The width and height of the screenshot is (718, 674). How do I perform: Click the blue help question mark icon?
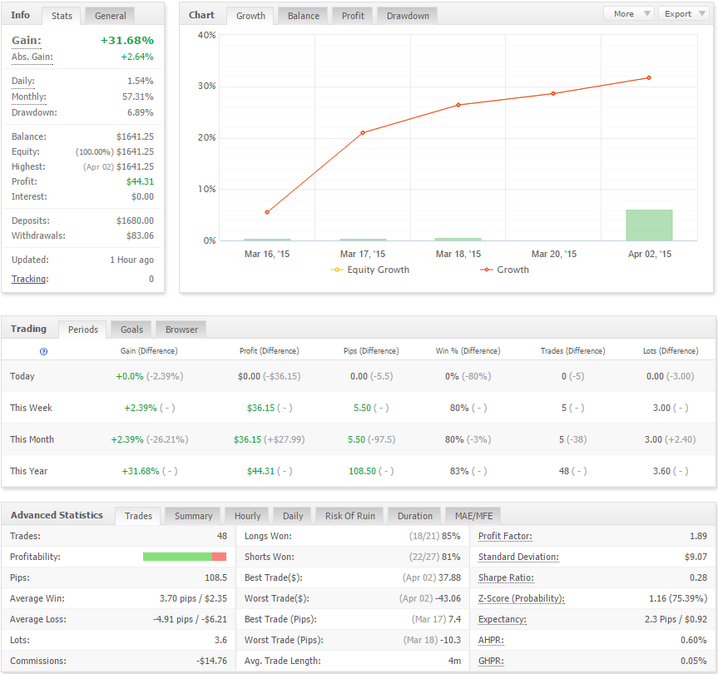43,352
